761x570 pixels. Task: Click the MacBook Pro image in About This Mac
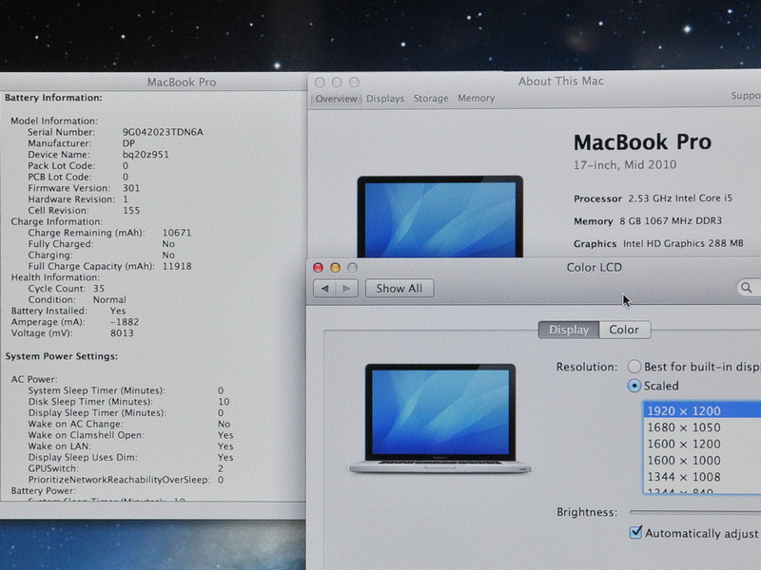[x=440, y=217]
